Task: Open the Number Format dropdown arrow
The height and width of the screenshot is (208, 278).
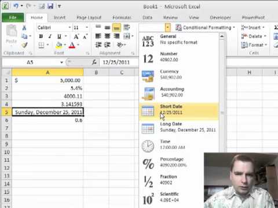Action: 167,27
